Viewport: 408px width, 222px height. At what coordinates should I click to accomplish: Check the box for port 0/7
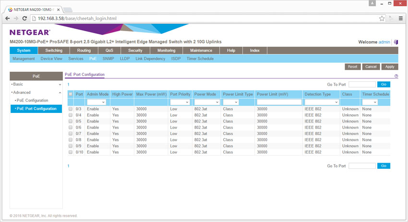coord(71,133)
